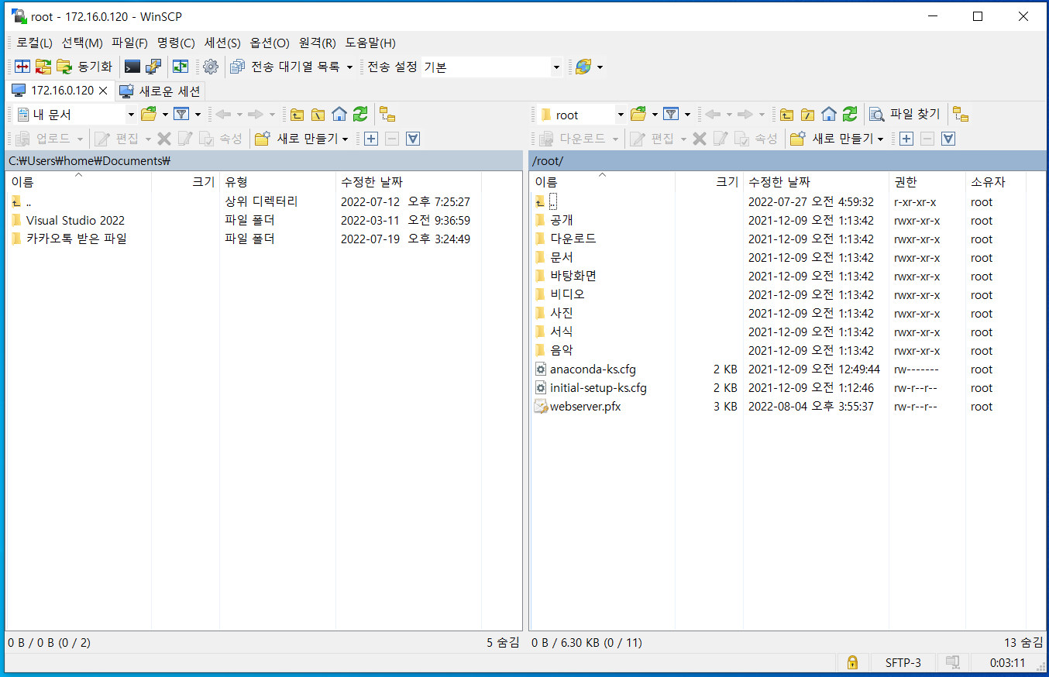Click the SFTP-3 protocol status
The image size is (1049, 677).
click(x=903, y=662)
